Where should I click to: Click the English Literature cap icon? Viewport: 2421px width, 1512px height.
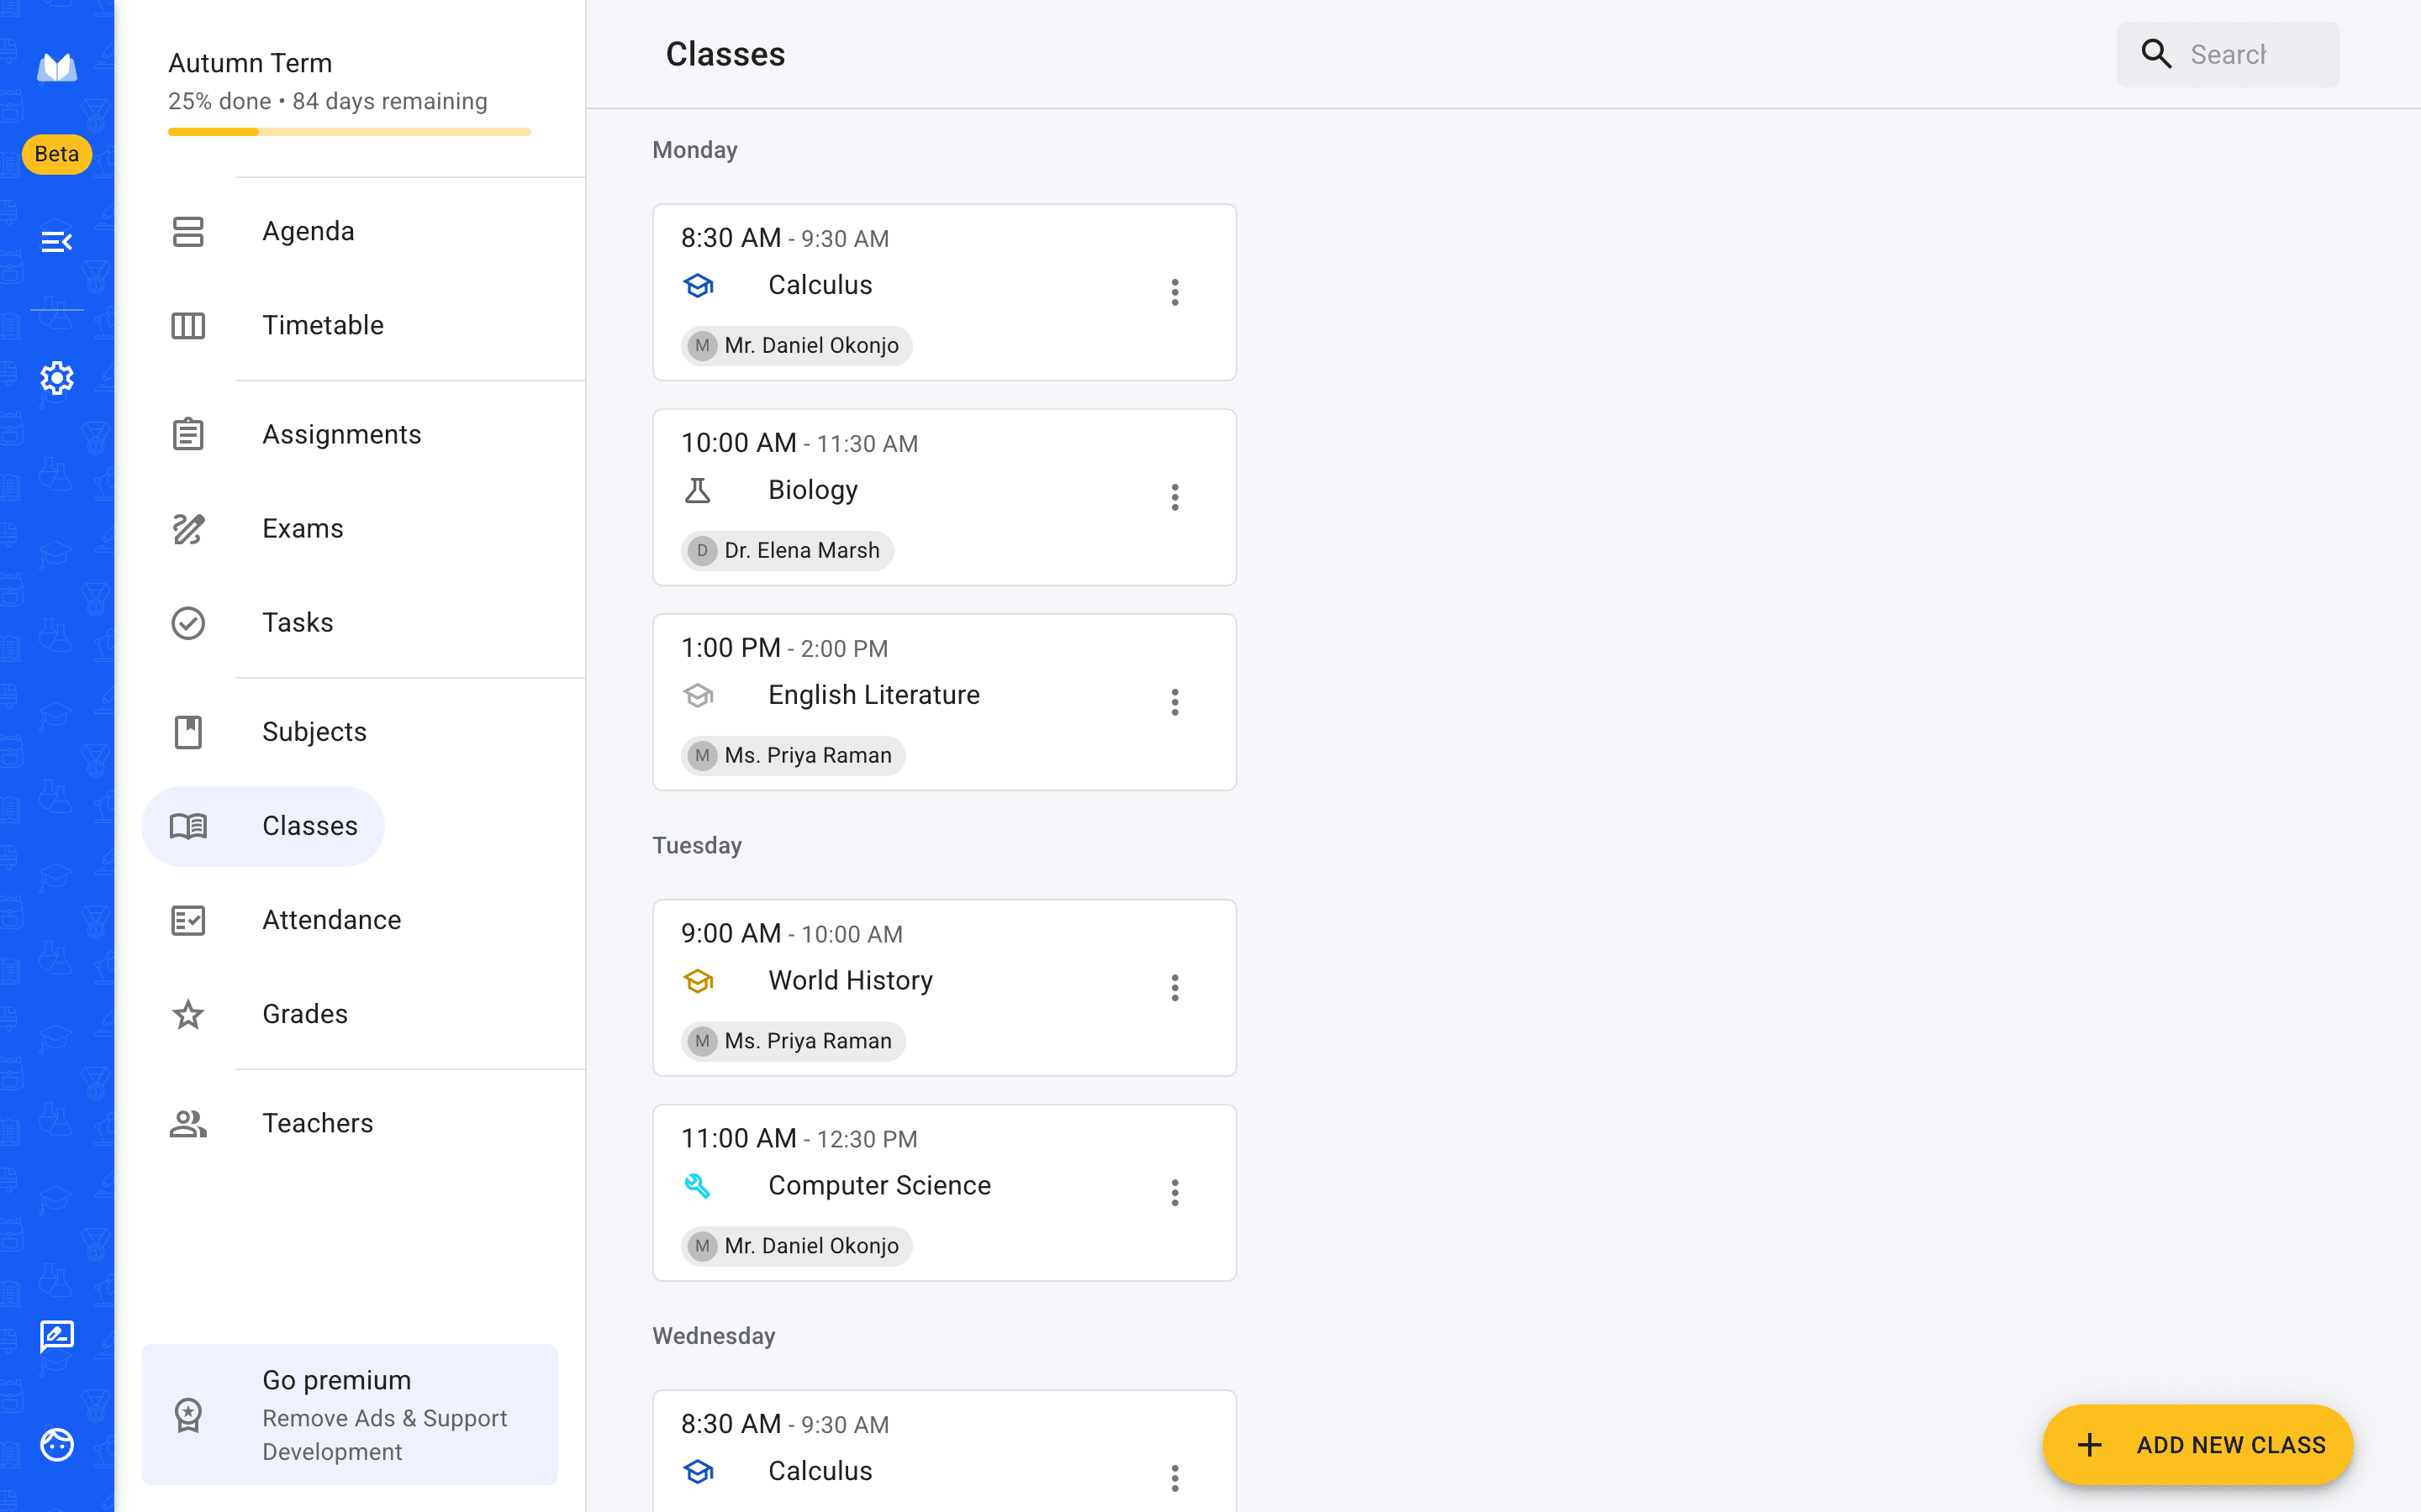[699, 696]
